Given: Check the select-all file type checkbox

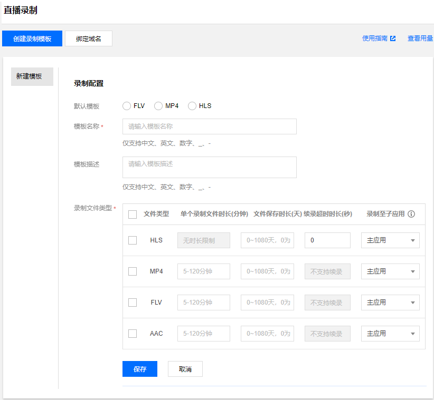Looking at the screenshot, I should click(133, 214).
